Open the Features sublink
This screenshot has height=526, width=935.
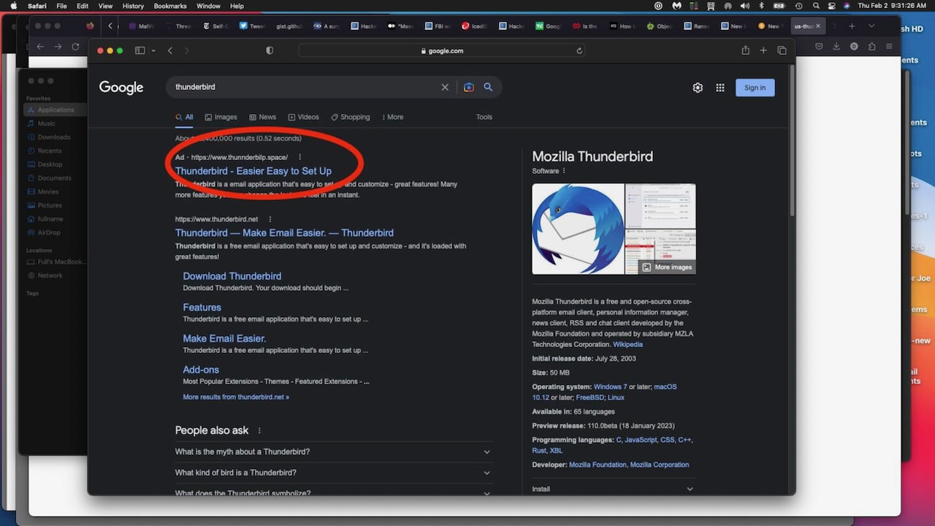coord(202,308)
